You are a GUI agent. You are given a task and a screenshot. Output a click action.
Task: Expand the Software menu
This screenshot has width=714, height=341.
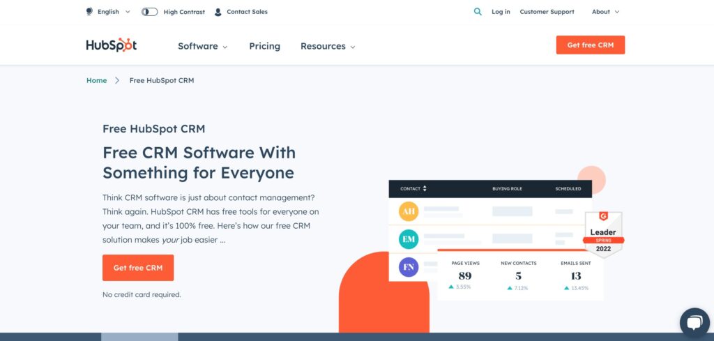(203, 46)
